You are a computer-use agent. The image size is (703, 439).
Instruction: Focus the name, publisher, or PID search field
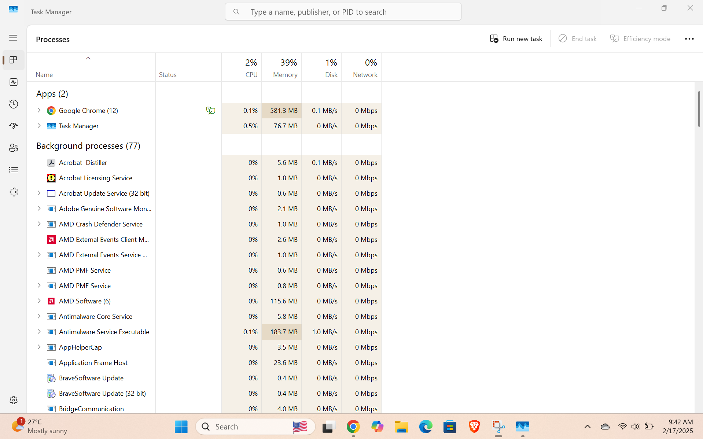(343, 12)
